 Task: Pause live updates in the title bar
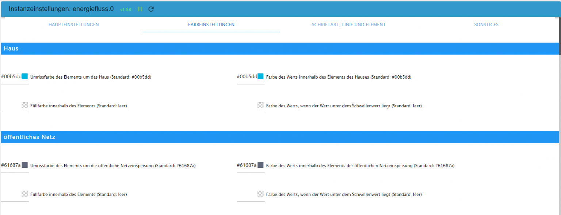[140, 9]
